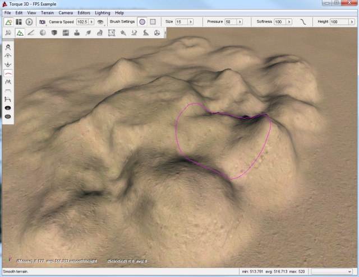Click the Editors menu item
Viewport: 359px width, 277px height.
(x=84, y=12)
